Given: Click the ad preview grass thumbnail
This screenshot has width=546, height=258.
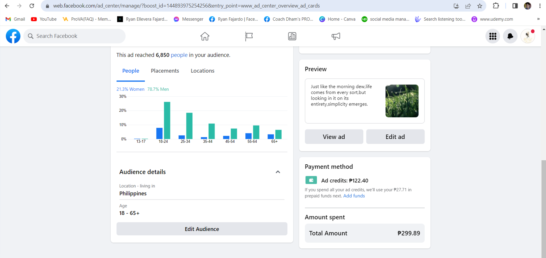Looking at the screenshot, I should tap(402, 101).
